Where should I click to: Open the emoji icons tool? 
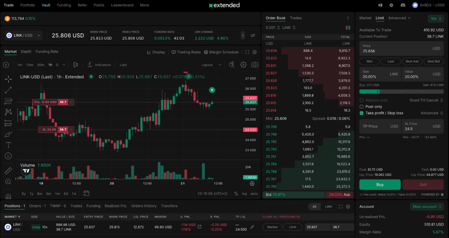tap(8, 156)
